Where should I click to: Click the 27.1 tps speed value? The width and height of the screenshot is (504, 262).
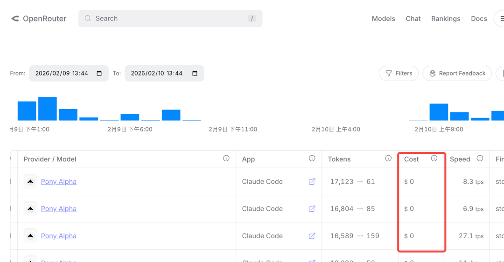[471, 236]
